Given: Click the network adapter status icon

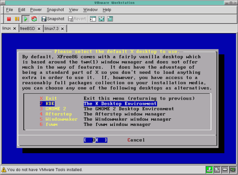Looking at the screenshot, I should coord(232,170).
